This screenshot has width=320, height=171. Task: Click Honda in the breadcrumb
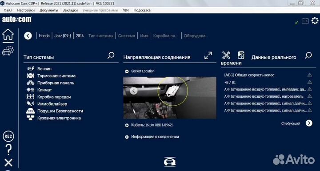(x=44, y=36)
